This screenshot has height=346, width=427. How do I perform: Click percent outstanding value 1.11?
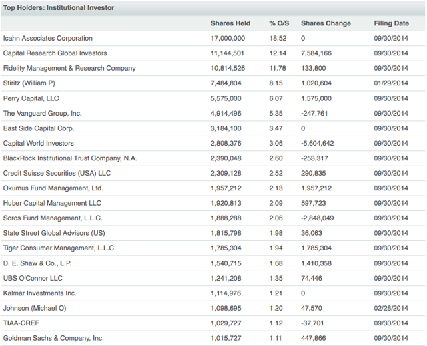(x=276, y=339)
